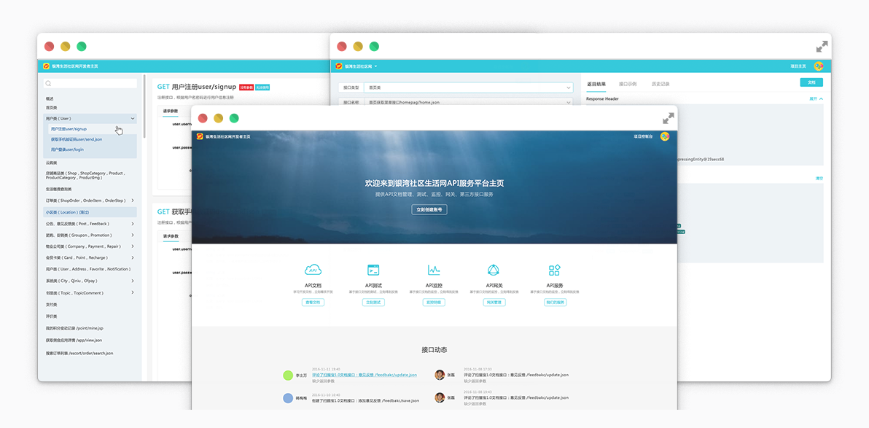The height and width of the screenshot is (428, 869).
Task: Click the API测试 terminal icon
Action: [373, 270]
